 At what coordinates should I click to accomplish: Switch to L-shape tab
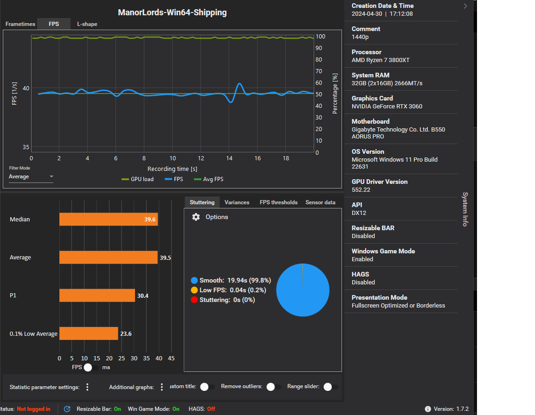(x=87, y=24)
